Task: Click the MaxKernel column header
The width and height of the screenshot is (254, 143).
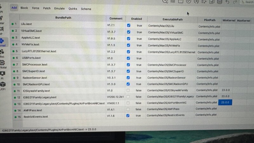Action: (x=244, y=21)
